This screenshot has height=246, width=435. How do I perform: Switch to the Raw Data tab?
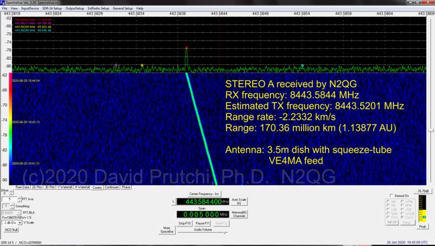pos(23,188)
